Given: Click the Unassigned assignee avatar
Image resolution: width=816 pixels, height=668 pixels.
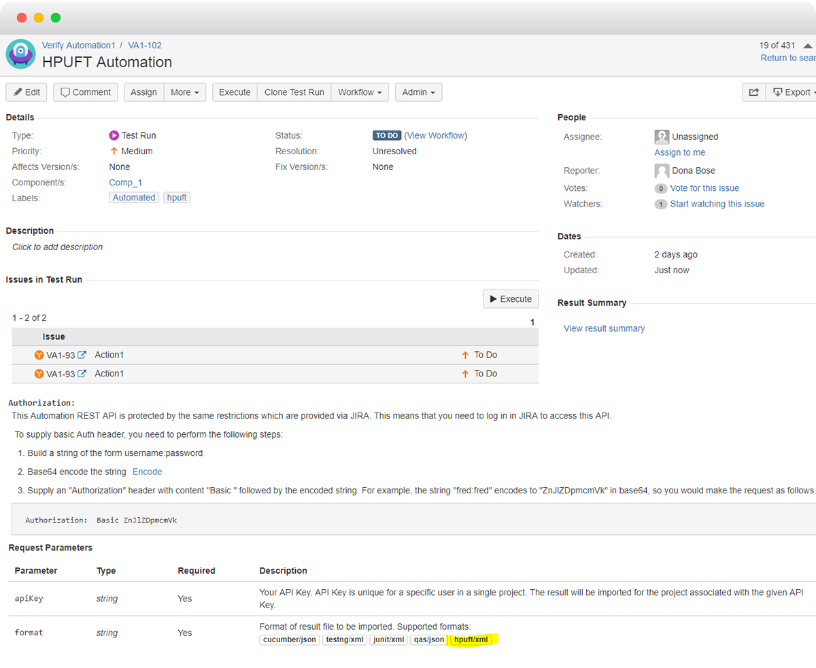Looking at the screenshot, I should point(662,137).
